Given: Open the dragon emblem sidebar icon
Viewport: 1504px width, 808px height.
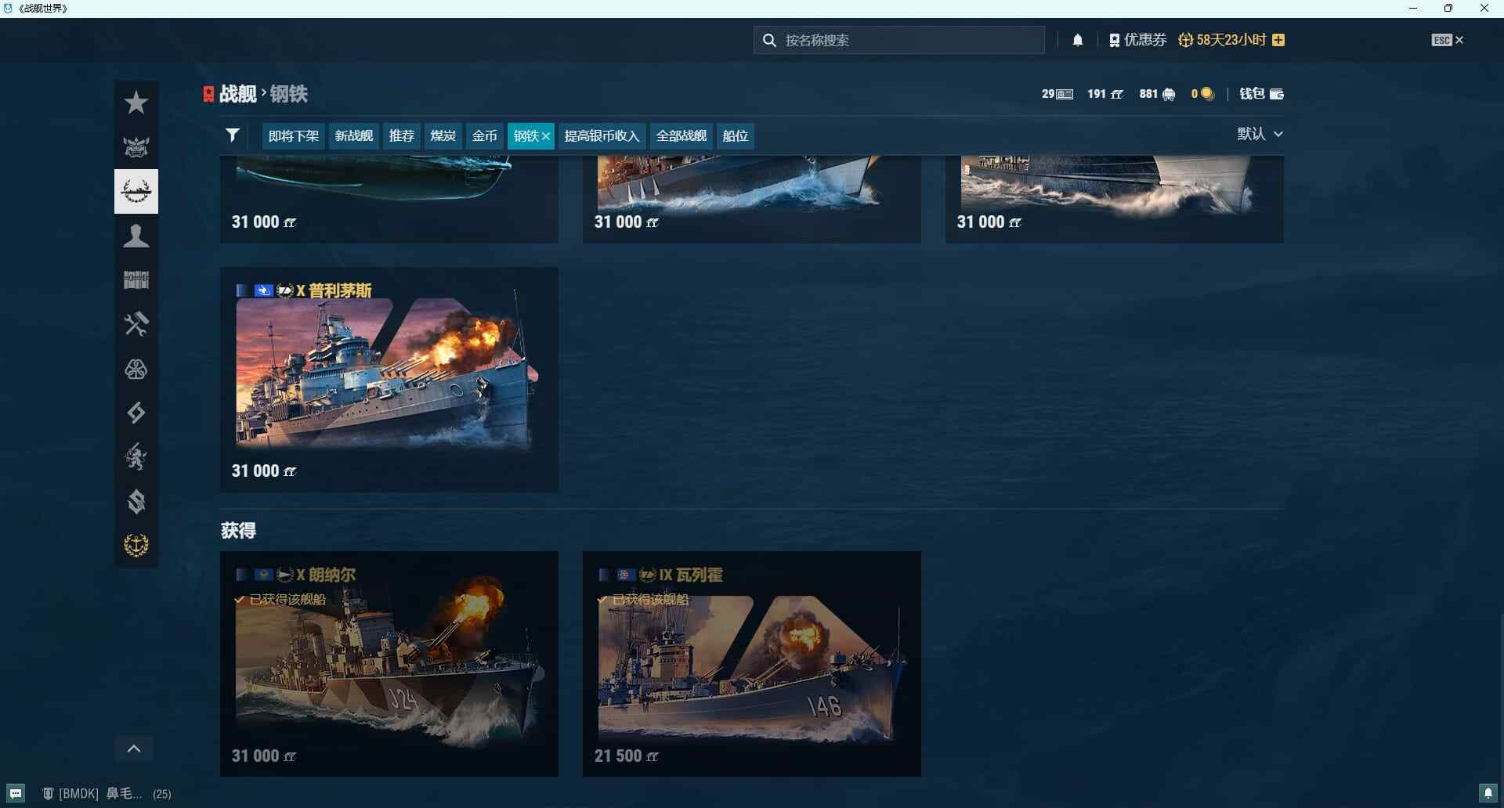Looking at the screenshot, I should [x=136, y=457].
